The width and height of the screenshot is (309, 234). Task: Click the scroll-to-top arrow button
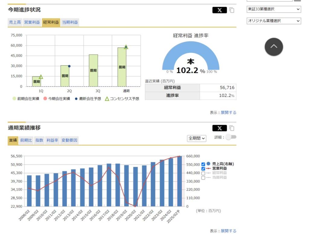click(274, 47)
